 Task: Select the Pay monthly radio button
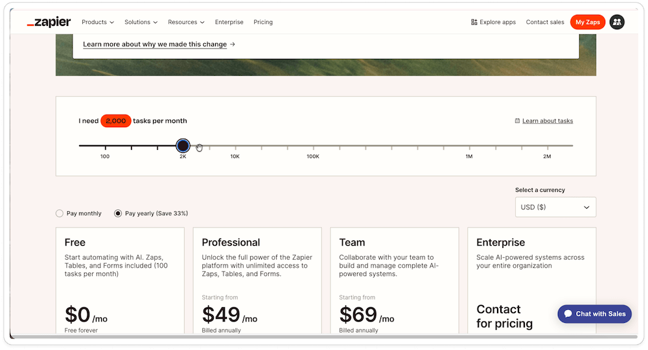tap(60, 213)
